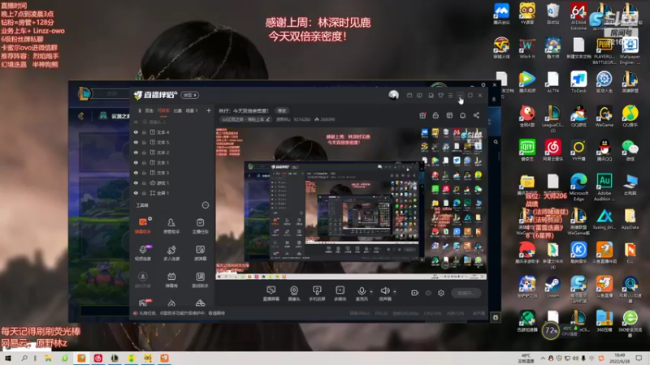650x365 pixels.
Task: Go back with the League client arrow
Action: coord(80,116)
